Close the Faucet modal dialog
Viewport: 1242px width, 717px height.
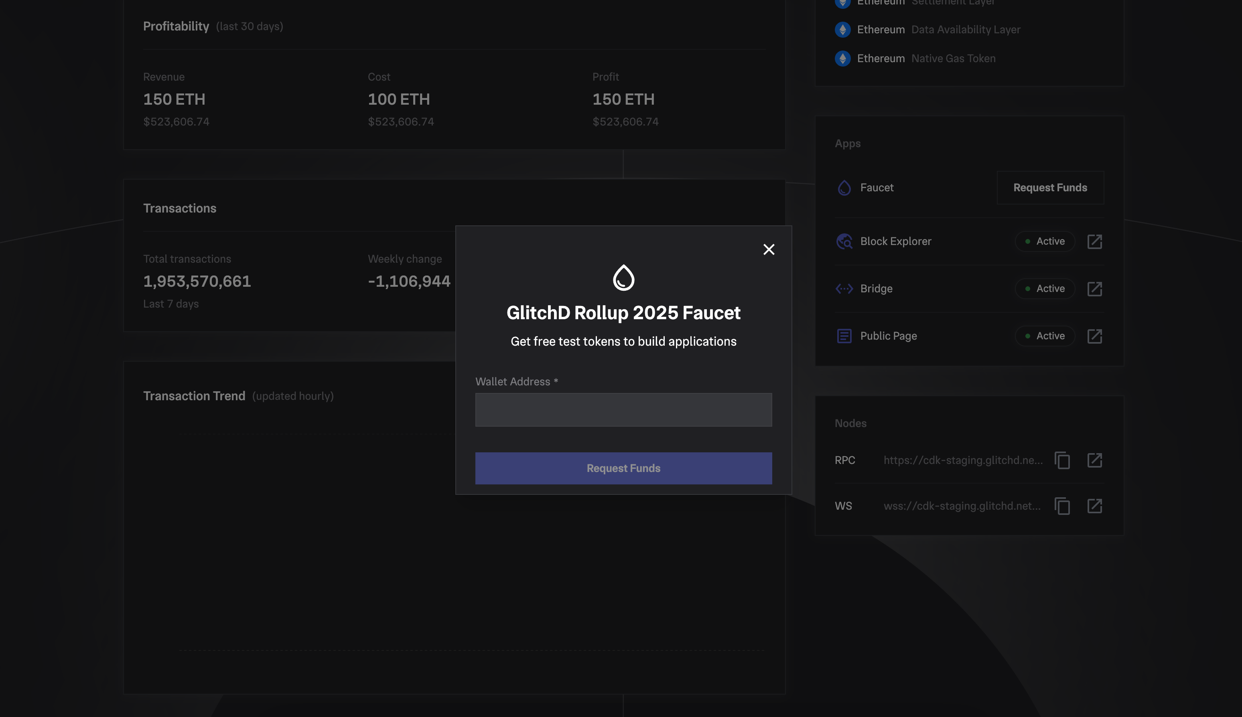pos(769,250)
